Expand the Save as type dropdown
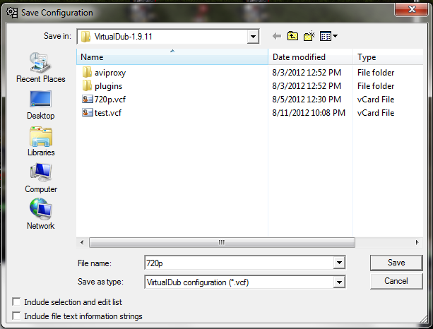 (339, 282)
